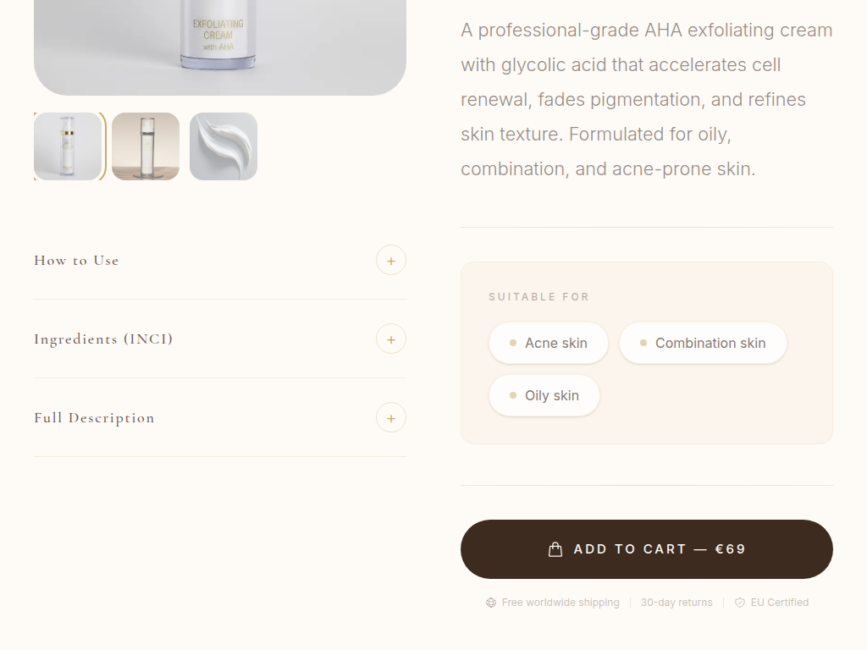Screen dimensions: 867x650
Task: Show the second thumbnail on beige background
Action: 146,146
